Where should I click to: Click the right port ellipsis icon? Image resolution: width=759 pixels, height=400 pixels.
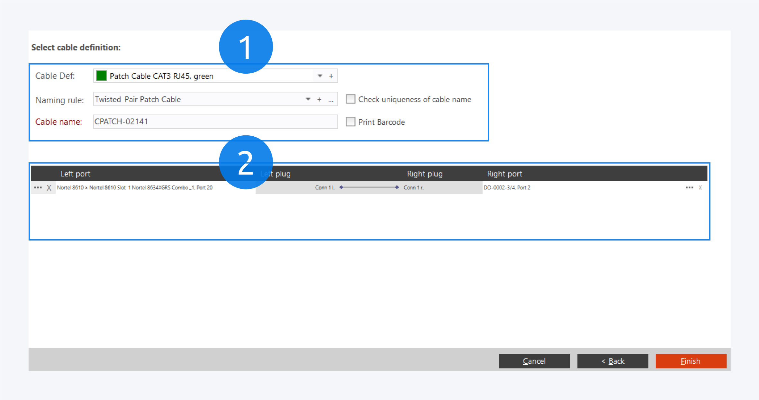coord(689,187)
